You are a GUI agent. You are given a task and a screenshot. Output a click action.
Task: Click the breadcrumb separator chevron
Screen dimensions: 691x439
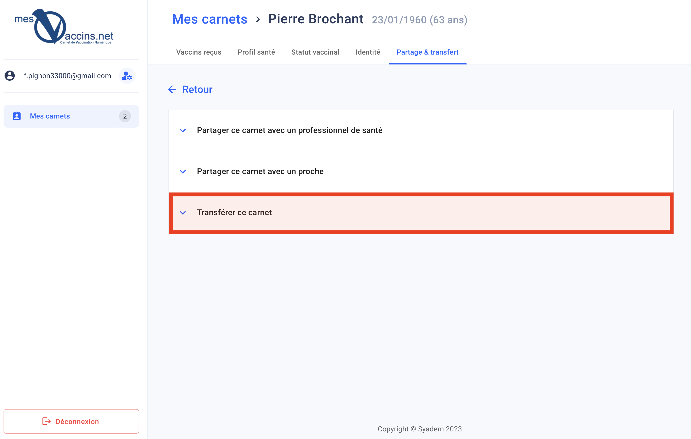[258, 19]
